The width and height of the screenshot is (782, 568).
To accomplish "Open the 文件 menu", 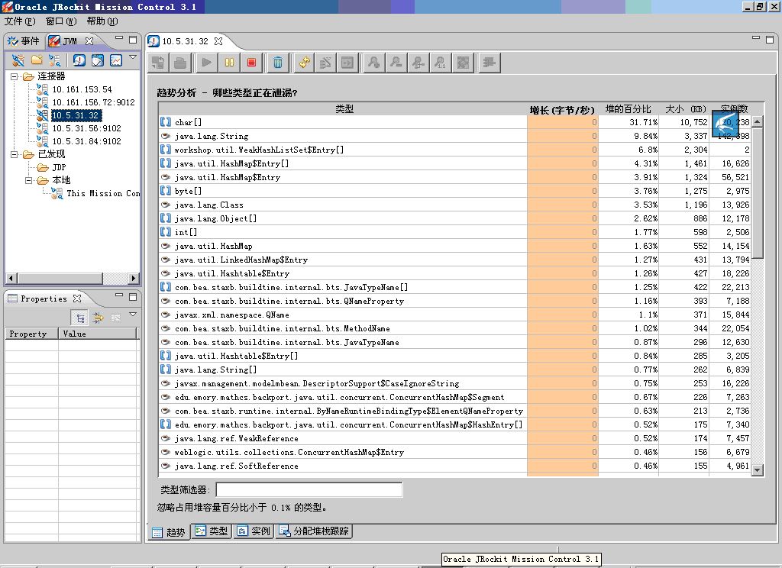I will click(20, 21).
